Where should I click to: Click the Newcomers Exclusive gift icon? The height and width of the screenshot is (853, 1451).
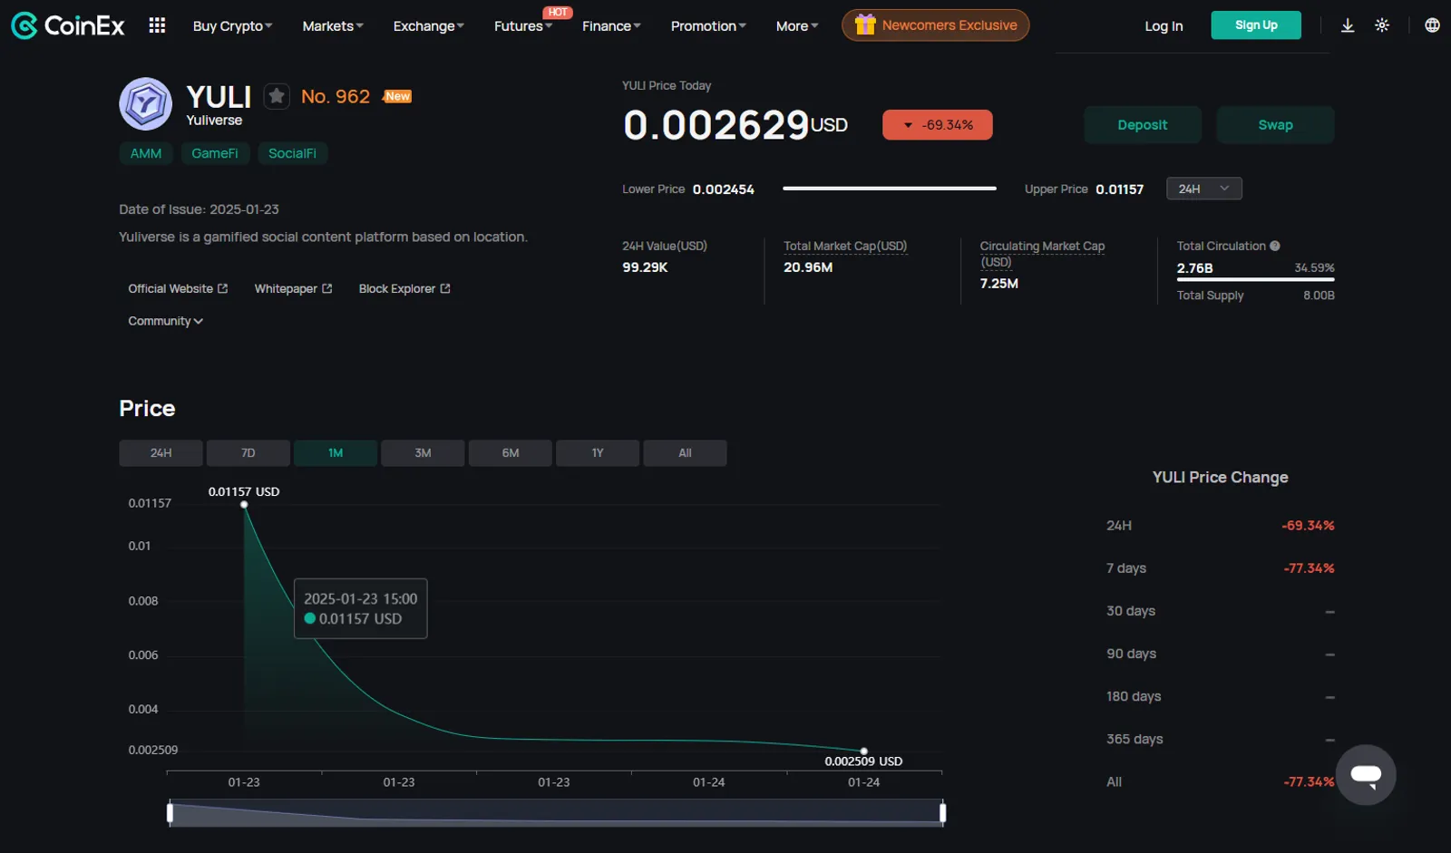click(865, 25)
